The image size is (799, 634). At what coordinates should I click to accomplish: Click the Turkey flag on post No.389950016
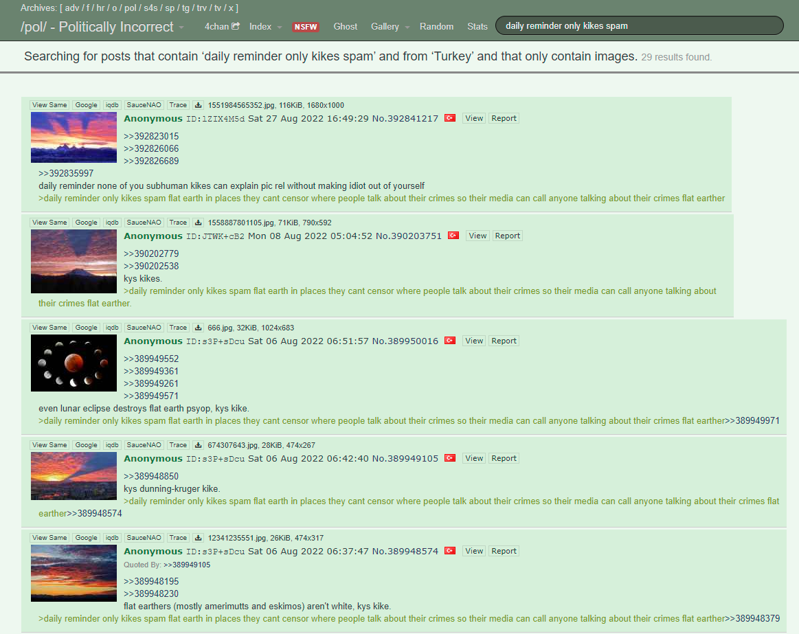450,341
